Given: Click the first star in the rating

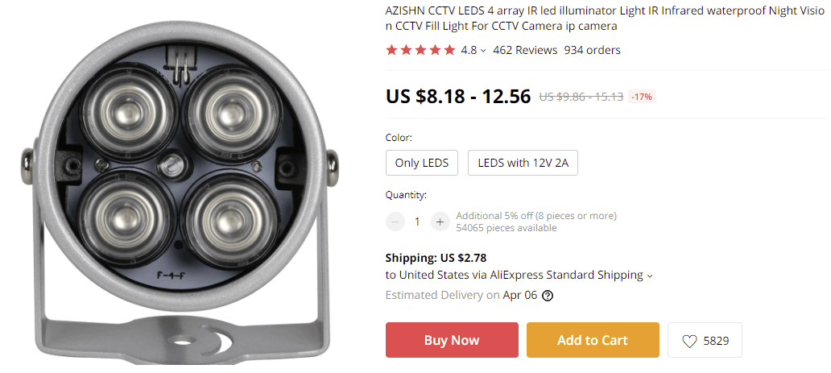Looking at the screenshot, I should (392, 50).
